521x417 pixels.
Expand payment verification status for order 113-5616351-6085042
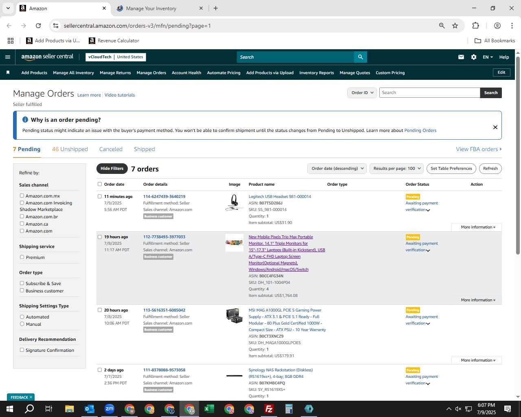pyautogui.click(x=428, y=324)
